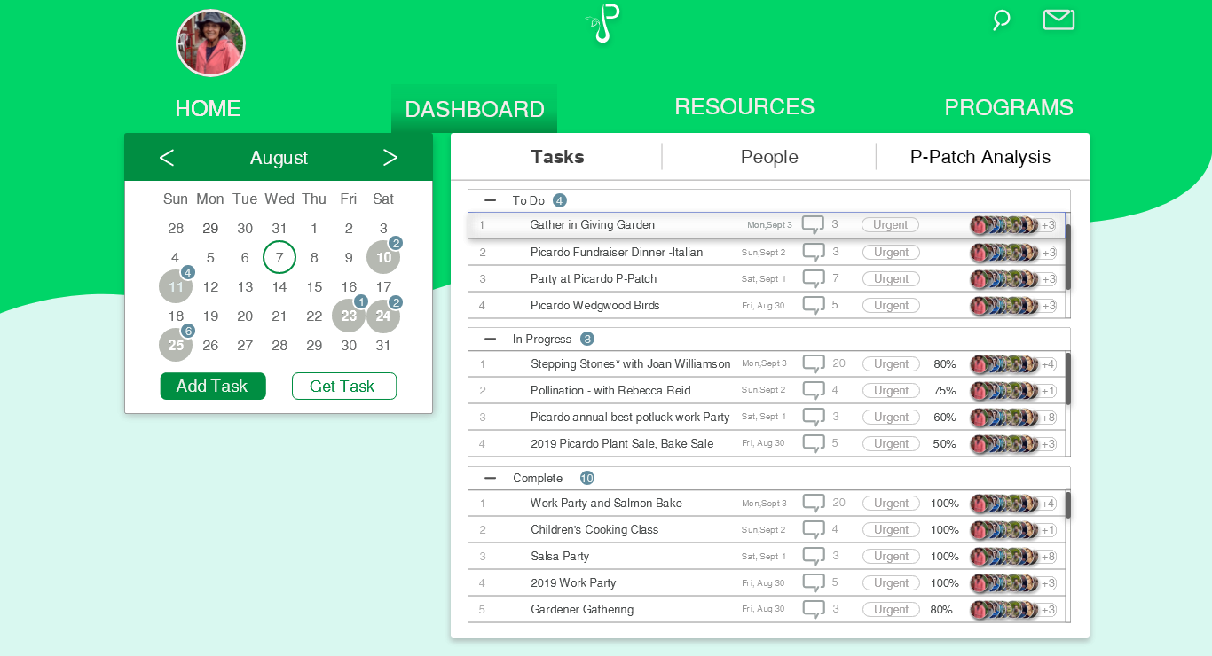Click Urgent tag on 2019 Work Party

pyautogui.click(x=891, y=583)
